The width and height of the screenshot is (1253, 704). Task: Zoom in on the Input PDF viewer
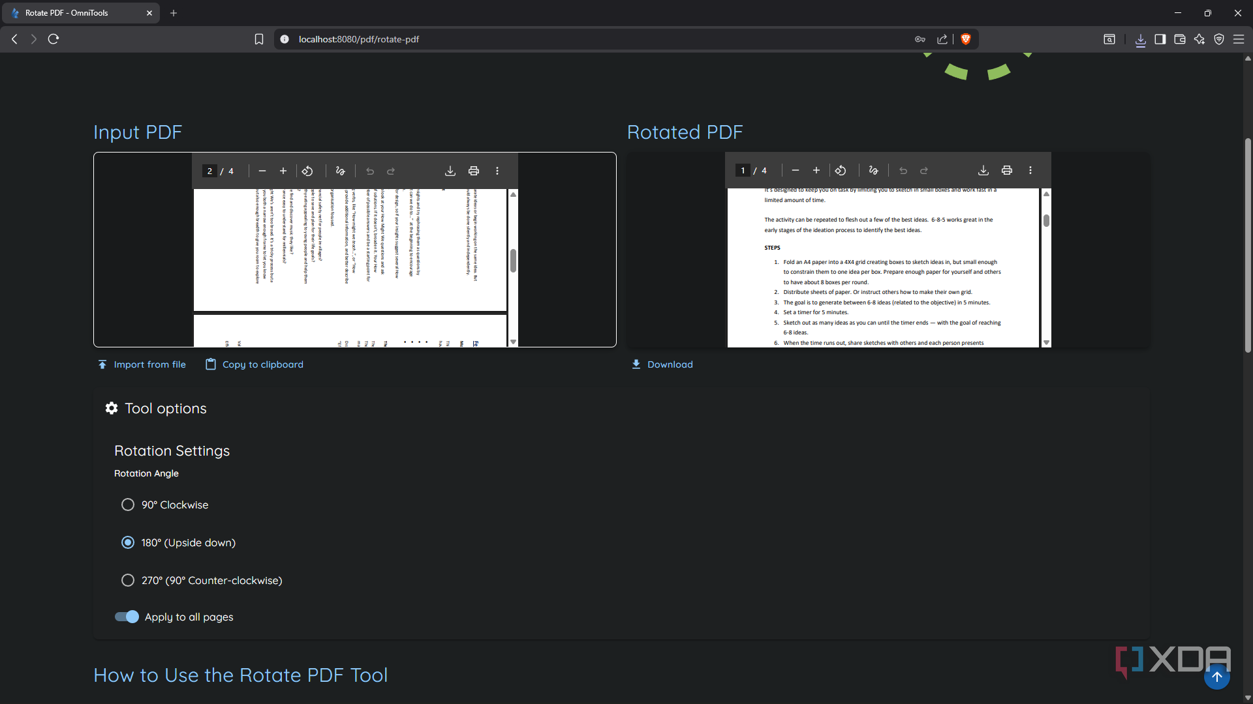[283, 171]
